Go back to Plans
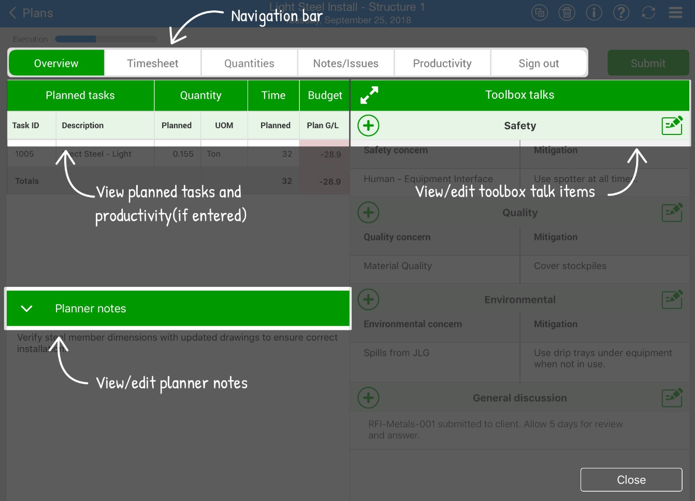Screen dimensions: 695x501 (x=31, y=13)
